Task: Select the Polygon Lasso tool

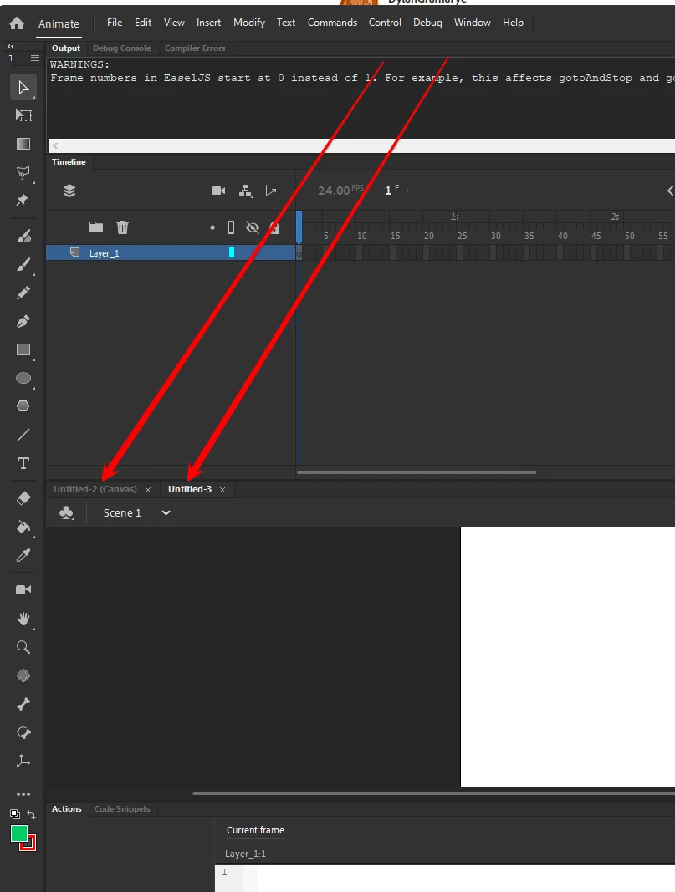Action: (23, 172)
